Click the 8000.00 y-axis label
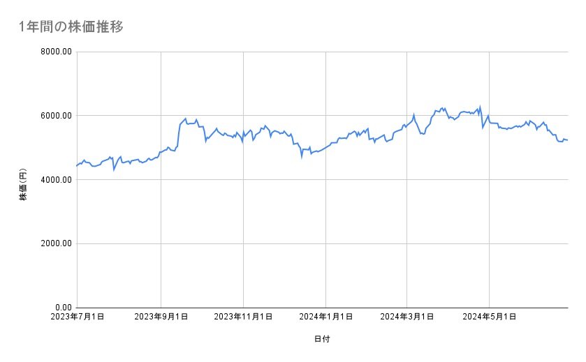The height and width of the screenshot is (362, 586). pyautogui.click(x=56, y=52)
